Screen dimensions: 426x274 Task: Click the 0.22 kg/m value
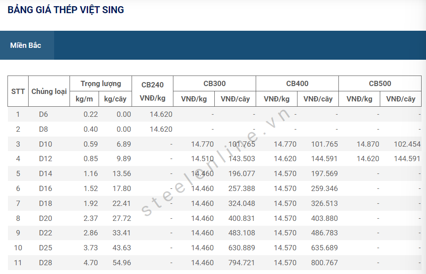point(91,114)
